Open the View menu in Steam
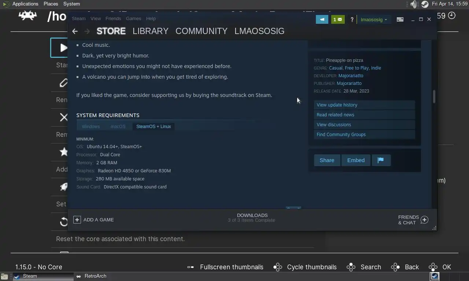Viewport: 469px width, 281px height. (x=96, y=18)
